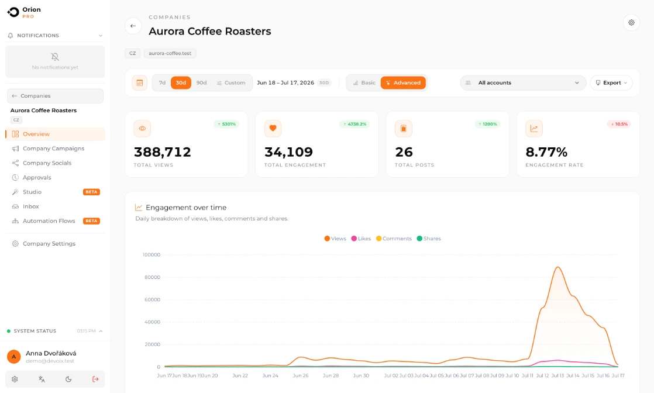Open page settings gear at top right

click(x=631, y=23)
